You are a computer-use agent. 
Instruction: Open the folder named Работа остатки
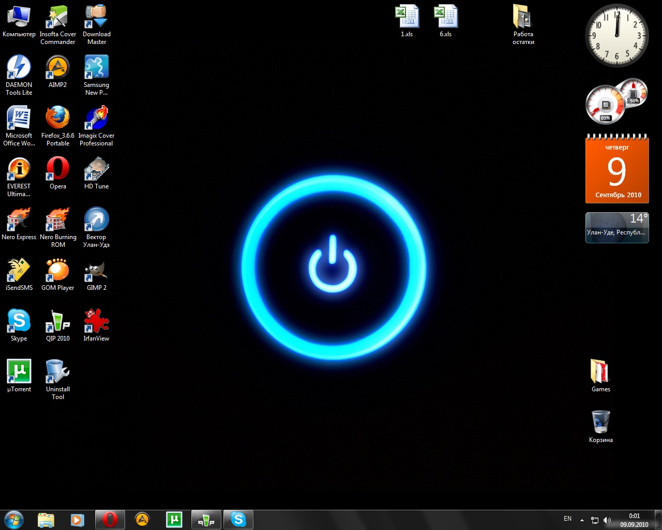point(523,18)
